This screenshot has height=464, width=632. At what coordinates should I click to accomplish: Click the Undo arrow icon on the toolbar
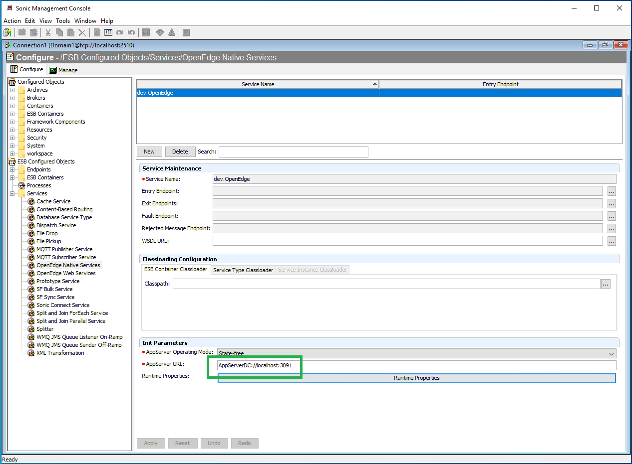coord(130,32)
